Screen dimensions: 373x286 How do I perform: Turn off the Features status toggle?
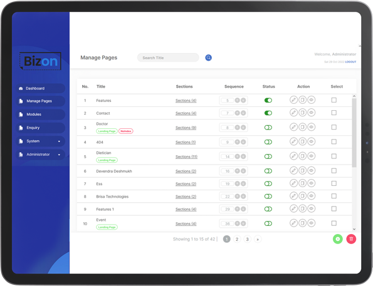pos(268,100)
